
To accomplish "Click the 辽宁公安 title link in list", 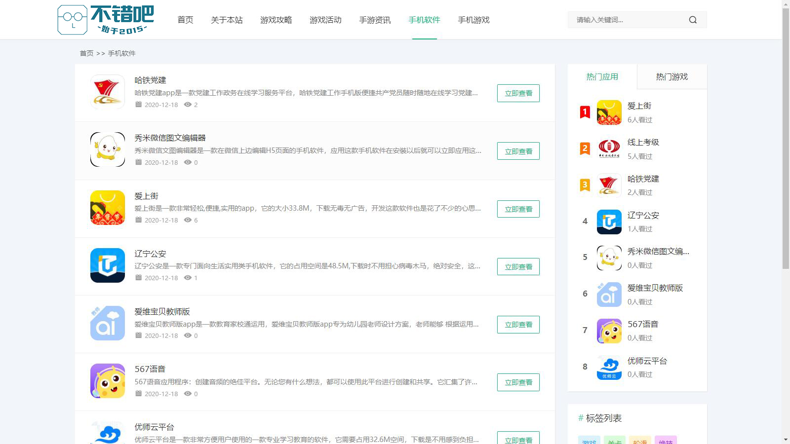I will tap(150, 254).
